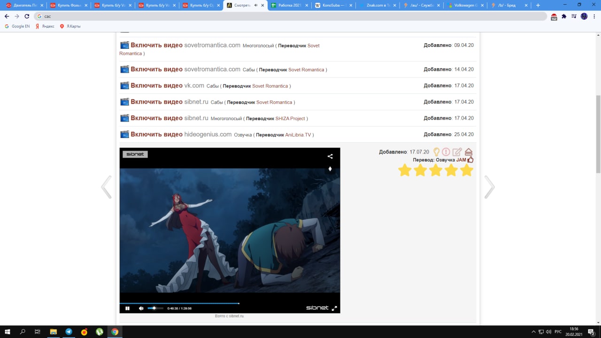Rate the video five stars
This screenshot has height=338, width=601.
[x=466, y=170]
